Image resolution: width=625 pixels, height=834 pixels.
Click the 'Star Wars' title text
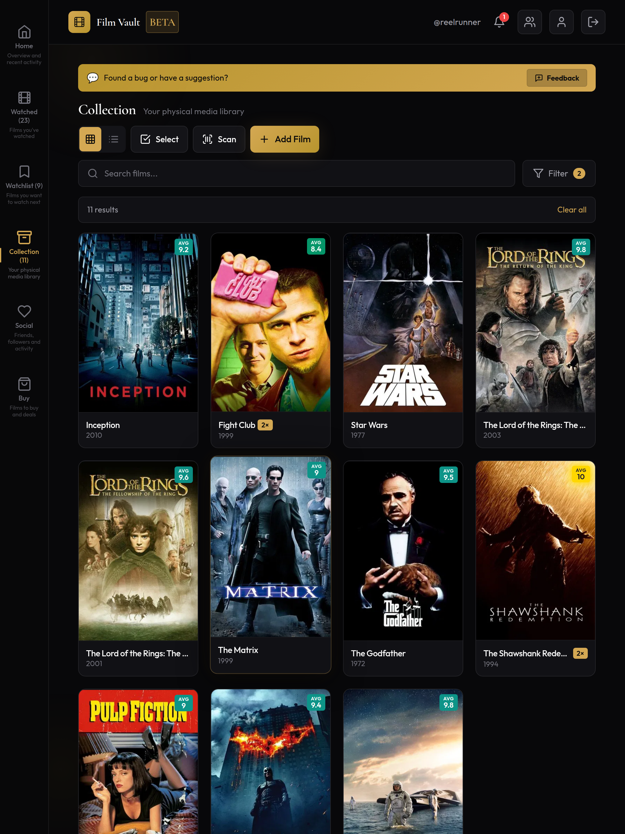click(369, 425)
